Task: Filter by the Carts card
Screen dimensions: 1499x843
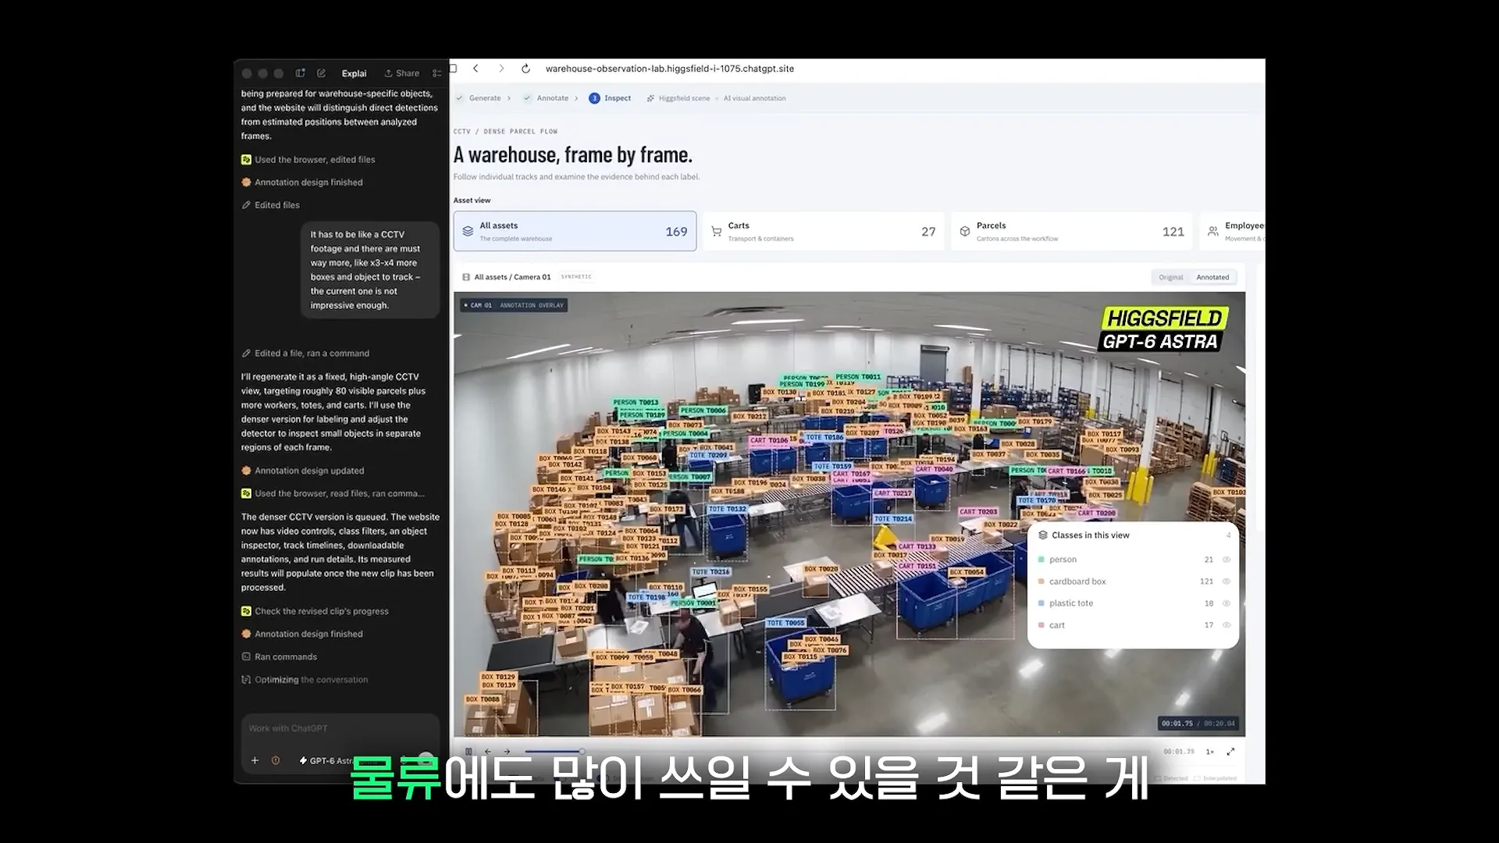Action: tap(824, 231)
